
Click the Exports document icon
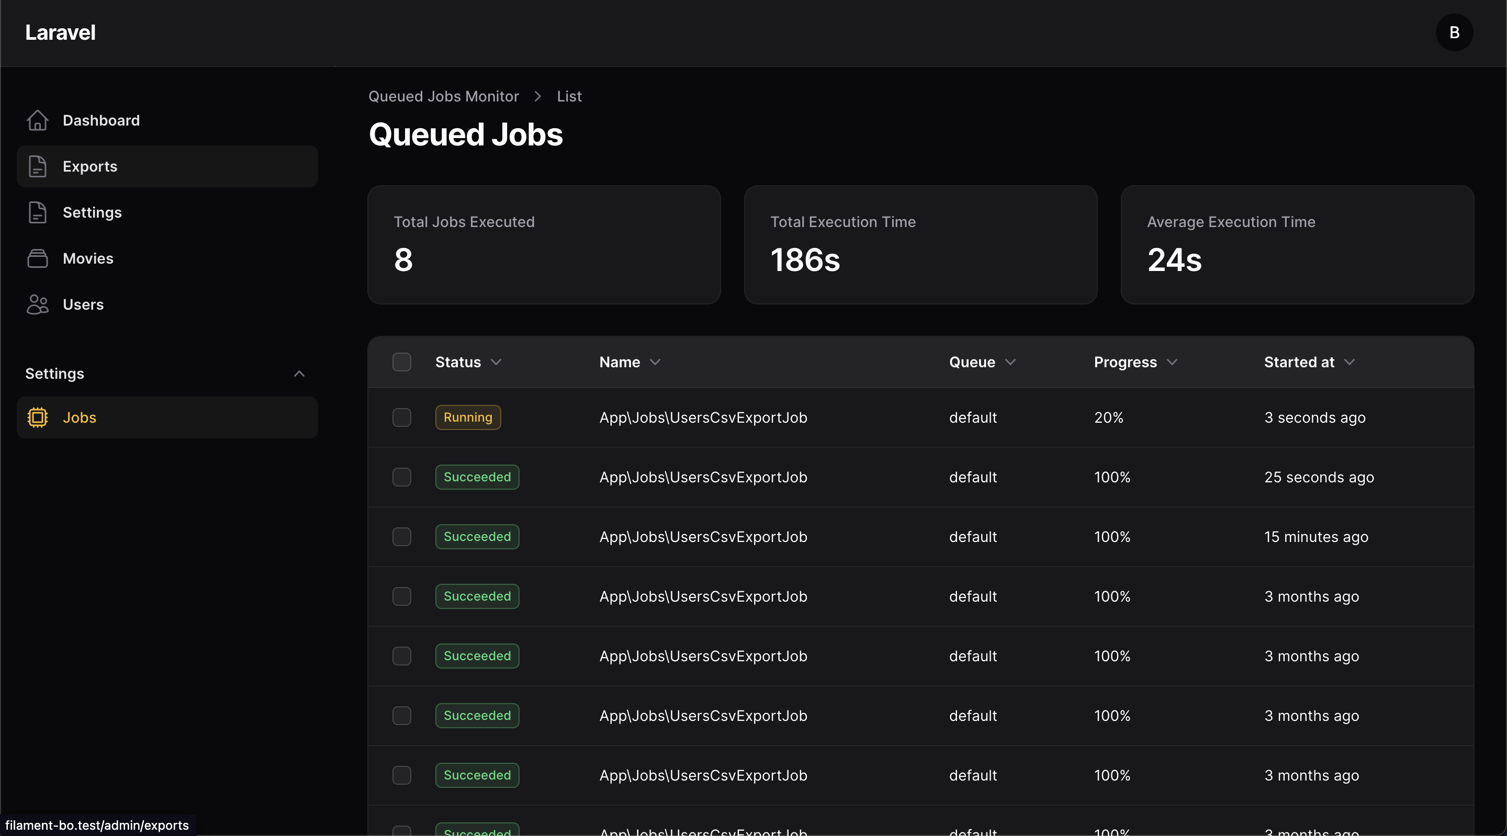pyautogui.click(x=38, y=167)
